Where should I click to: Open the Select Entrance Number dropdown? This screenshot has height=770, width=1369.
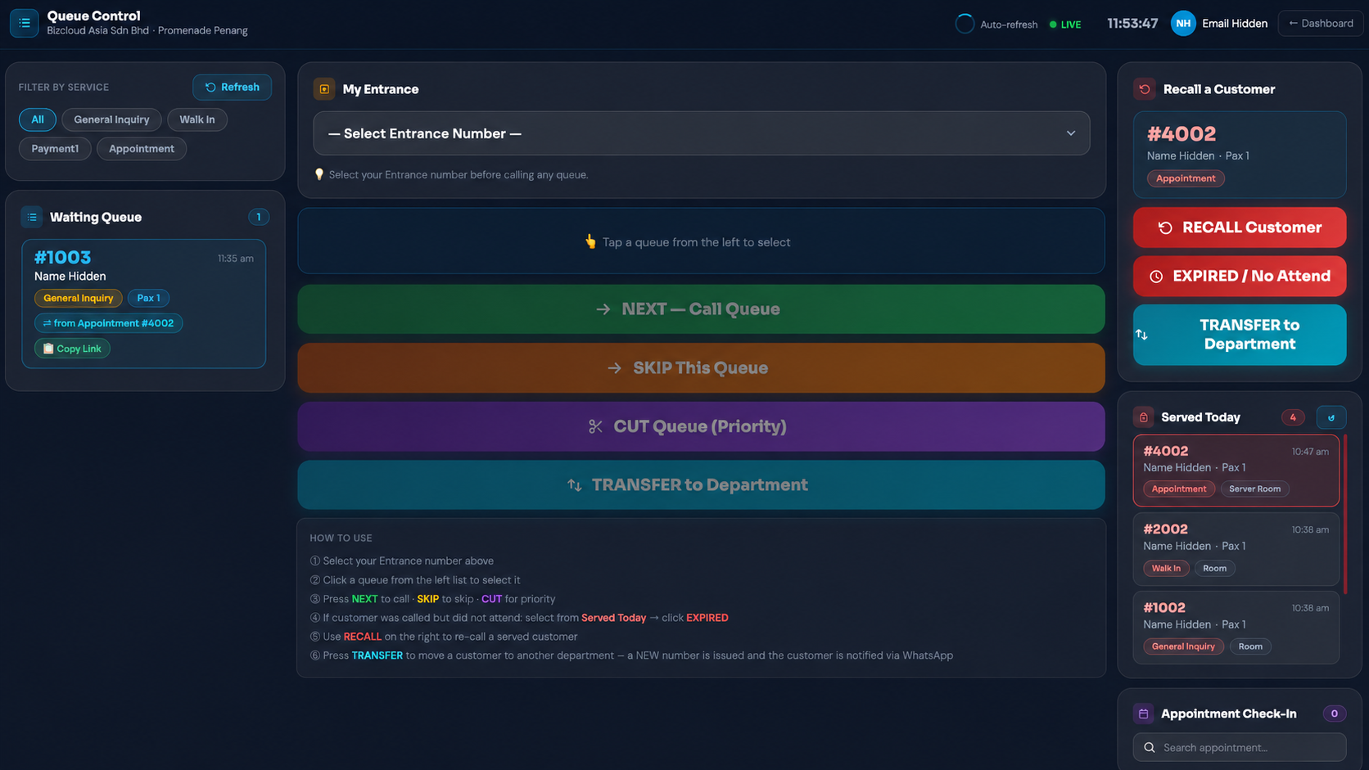pos(702,133)
